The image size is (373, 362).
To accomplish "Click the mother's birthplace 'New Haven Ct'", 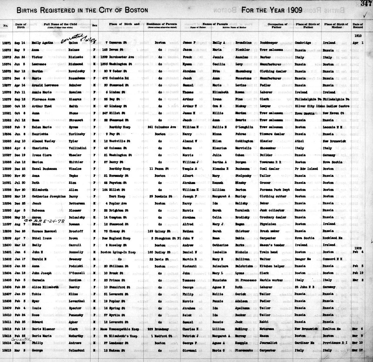I will coord(334,113).
